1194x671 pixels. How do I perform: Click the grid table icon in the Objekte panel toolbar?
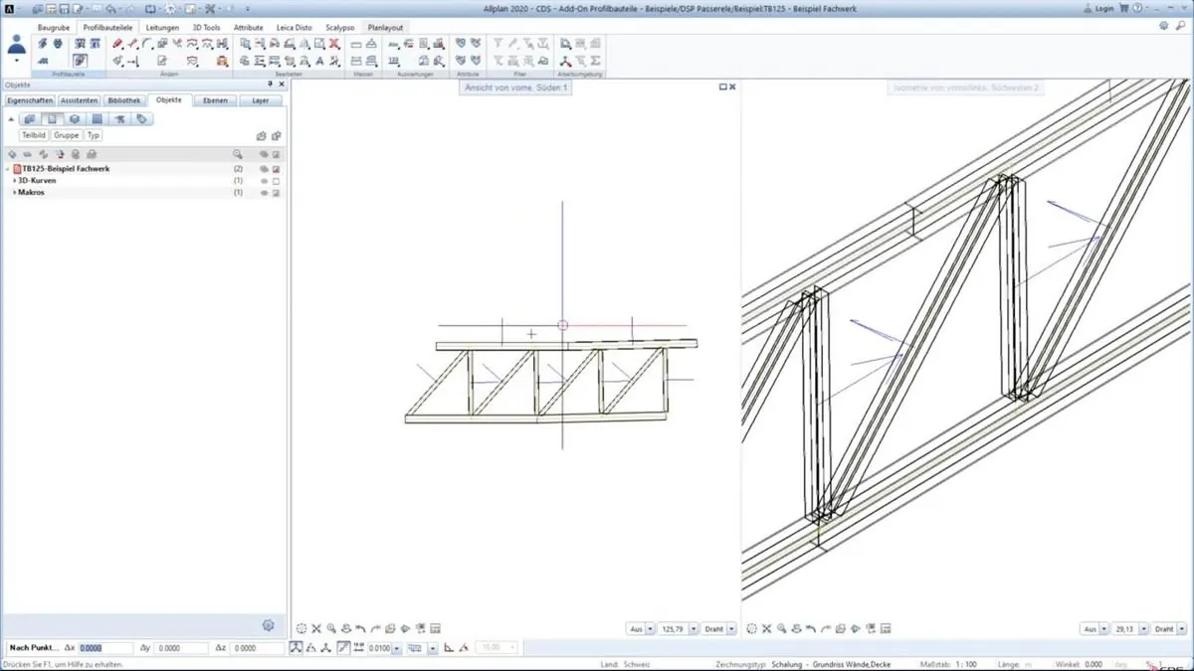click(98, 119)
